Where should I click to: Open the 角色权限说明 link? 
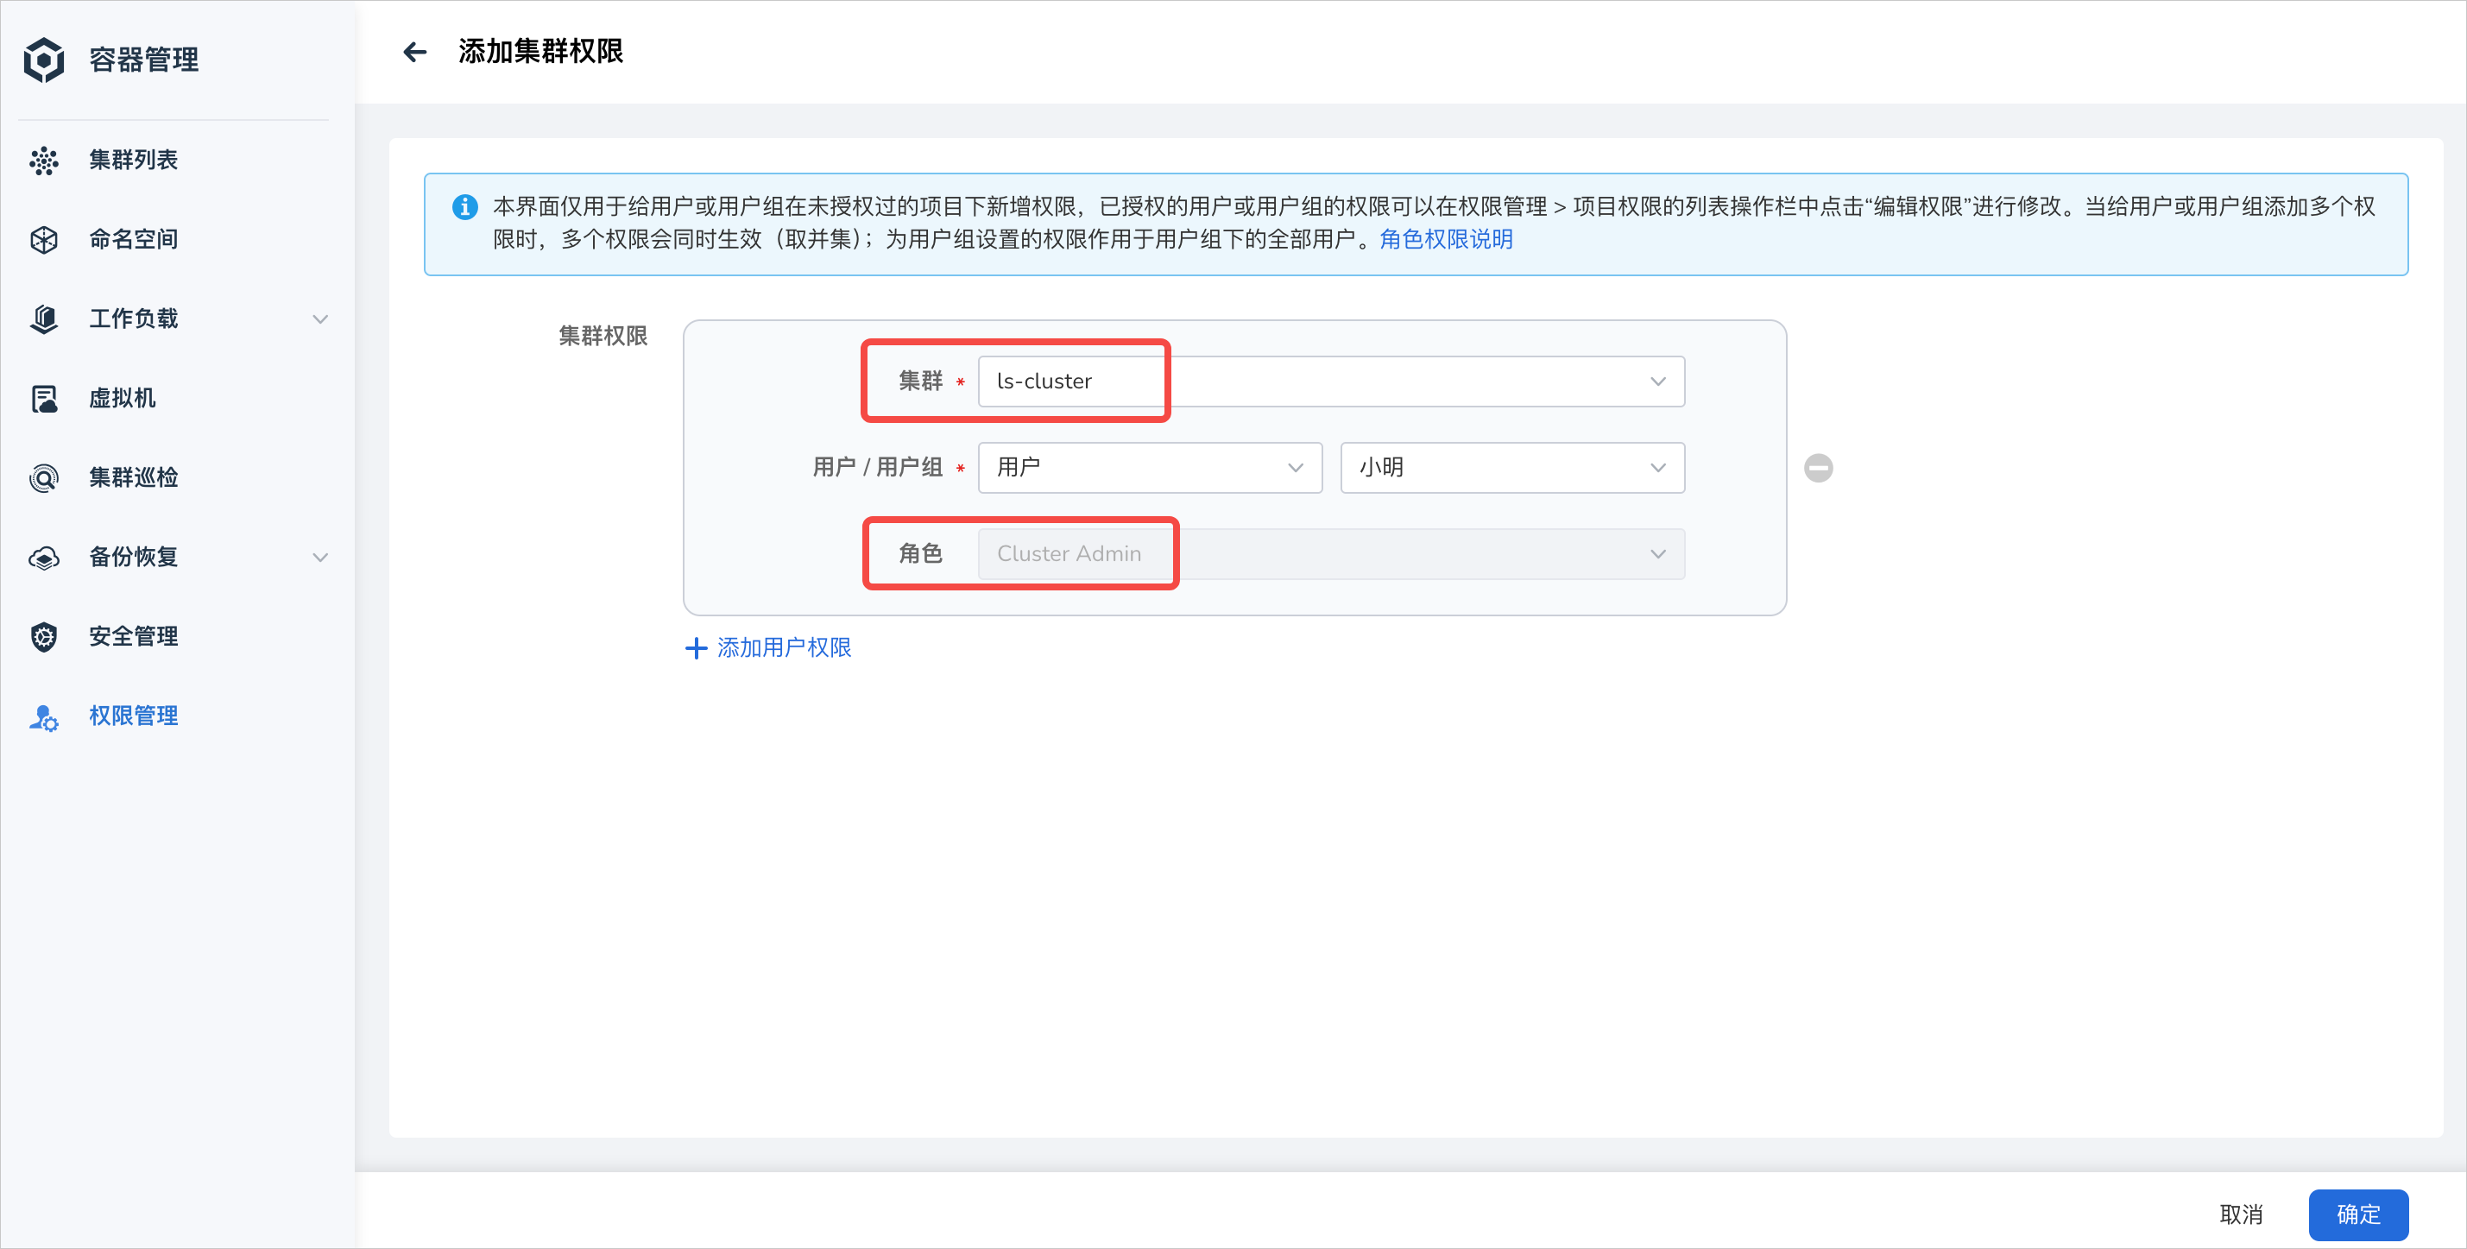pos(1445,239)
